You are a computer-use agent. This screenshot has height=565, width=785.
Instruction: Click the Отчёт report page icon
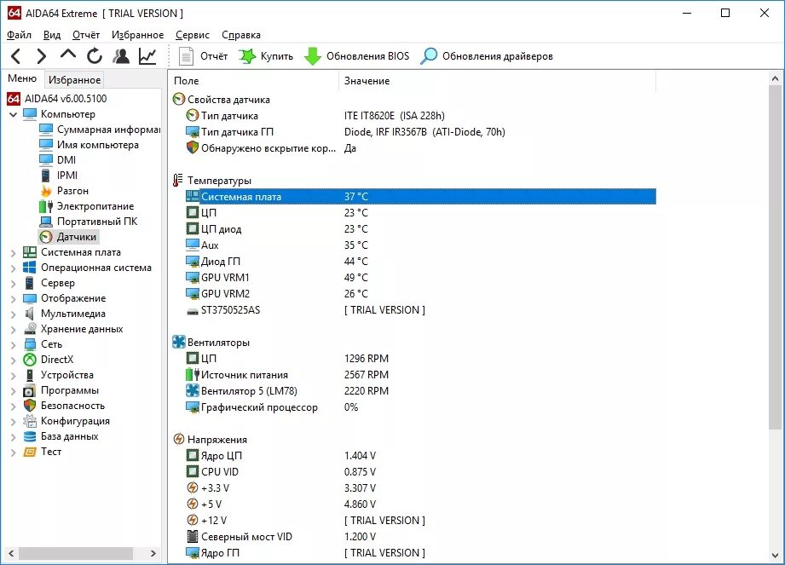(x=187, y=56)
